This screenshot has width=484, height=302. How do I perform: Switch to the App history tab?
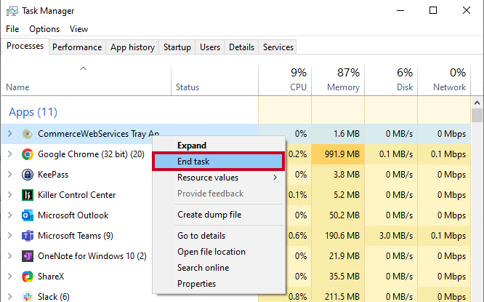(x=132, y=47)
